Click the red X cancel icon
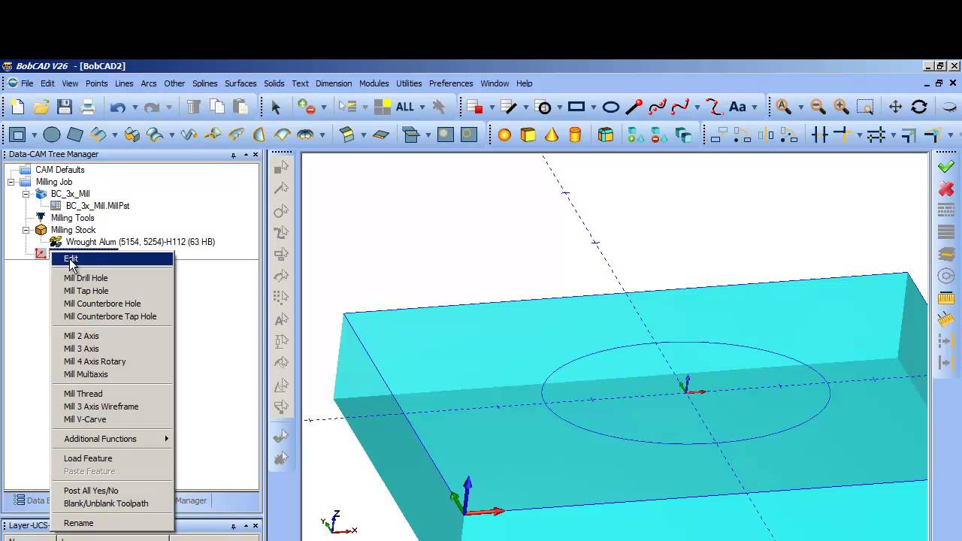Viewport: 962px width, 541px height. [x=946, y=189]
